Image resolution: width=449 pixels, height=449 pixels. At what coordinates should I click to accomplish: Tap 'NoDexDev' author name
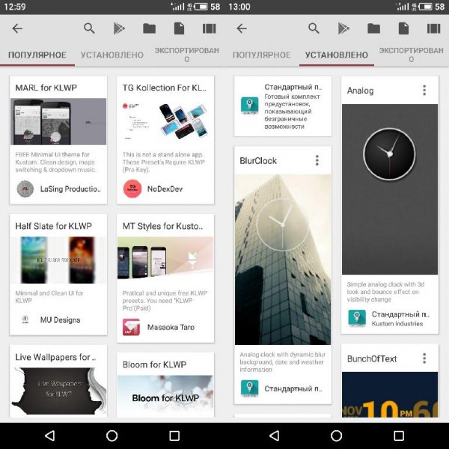coord(165,189)
